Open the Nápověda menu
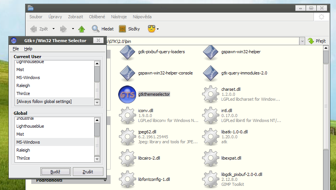336x190 pixels. click(x=142, y=17)
